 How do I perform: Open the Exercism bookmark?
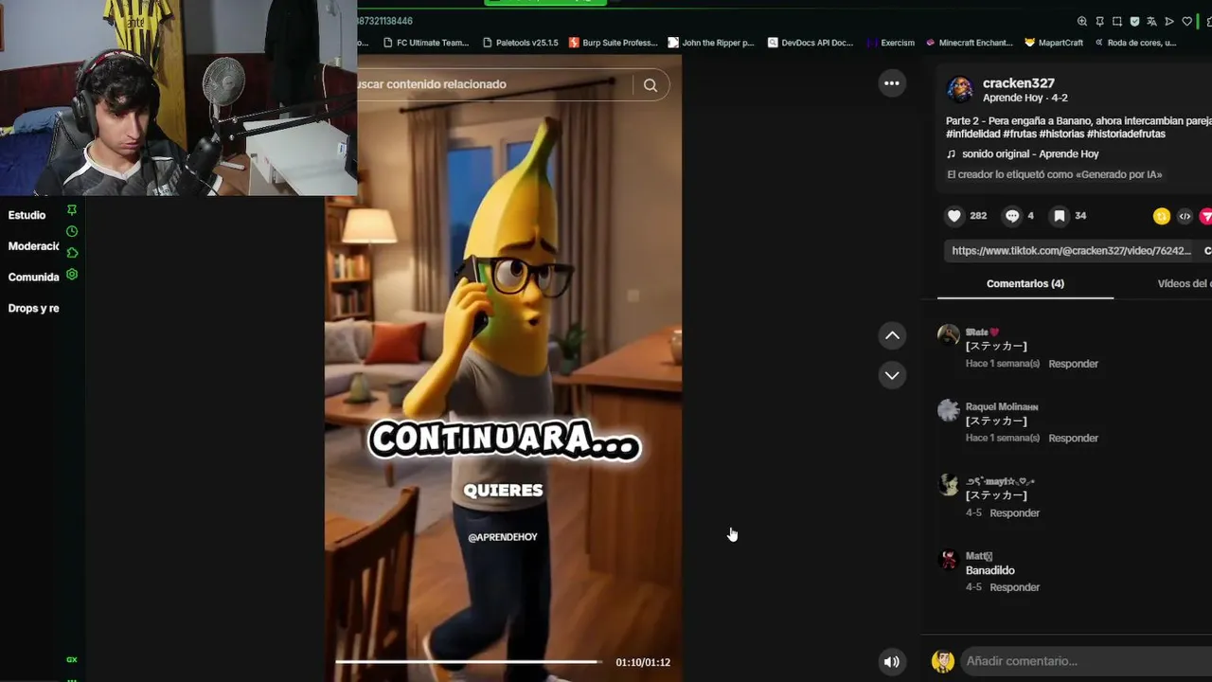coord(891,43)
